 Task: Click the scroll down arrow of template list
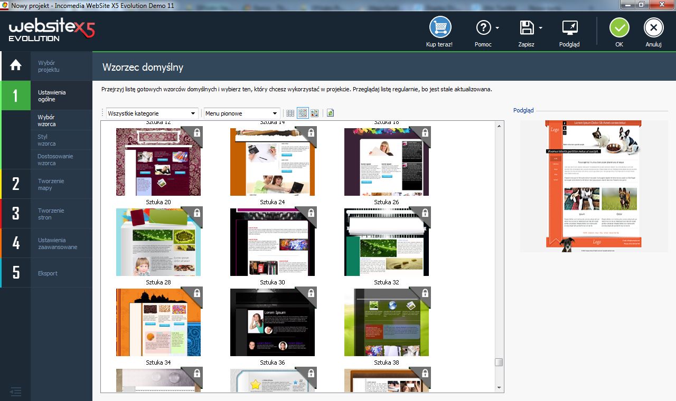(x=499, y=388)
